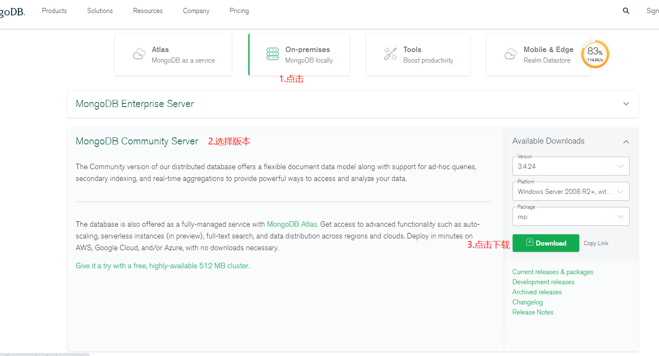
Task: Open the Package dropdown showing msi
Action: (570, 217)
